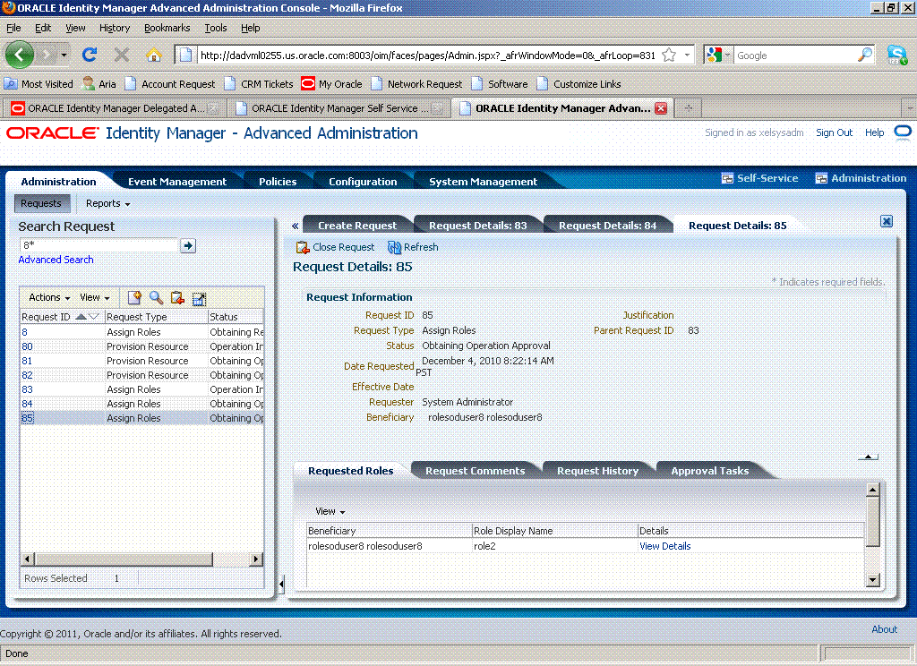917x666 pixels.
Task: Click the Home icon in the browser toolbar
Action: pos(152,54)
